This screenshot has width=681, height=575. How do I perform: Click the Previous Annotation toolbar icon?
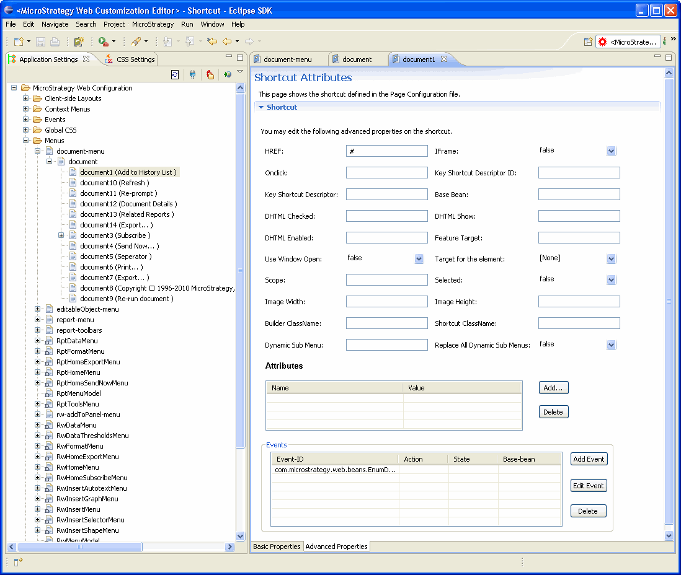(190, 42)
